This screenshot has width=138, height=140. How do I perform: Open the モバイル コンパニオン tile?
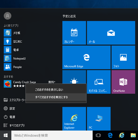click(x=99, y=82)
